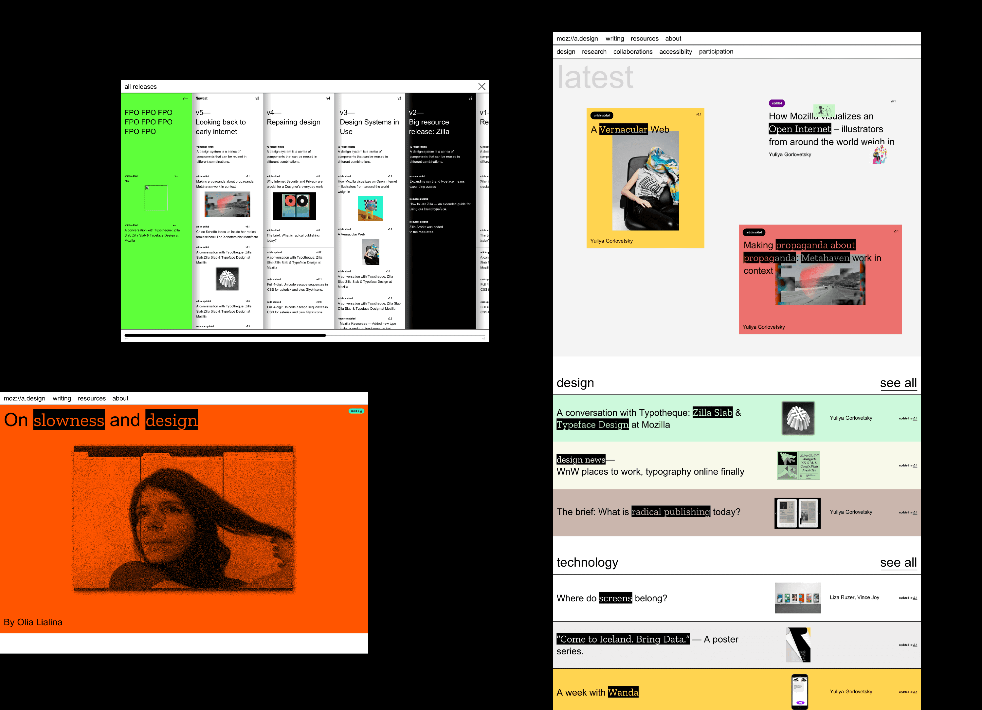Click the phone thumbnail in the Wanda row
The height and width of the screenshot is (710, 982).
[799, 692]
